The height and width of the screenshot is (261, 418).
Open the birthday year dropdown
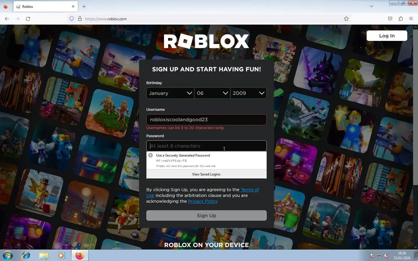coord(248,93)
